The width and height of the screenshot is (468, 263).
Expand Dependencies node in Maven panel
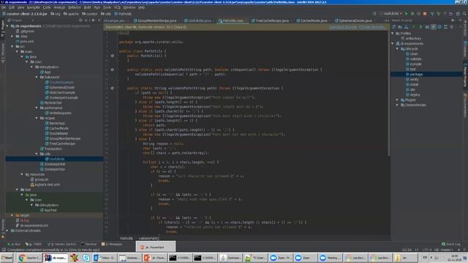pyautogui.click(x=398, y=105)
